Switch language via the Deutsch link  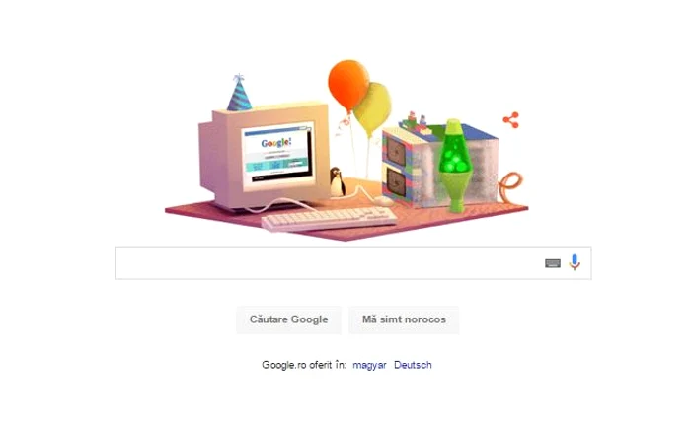pyautogui.click(x=413, y=365)
